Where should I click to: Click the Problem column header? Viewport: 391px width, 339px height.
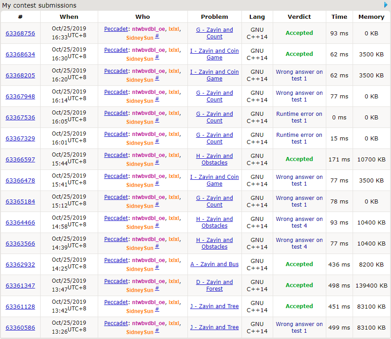pos(214,17)
